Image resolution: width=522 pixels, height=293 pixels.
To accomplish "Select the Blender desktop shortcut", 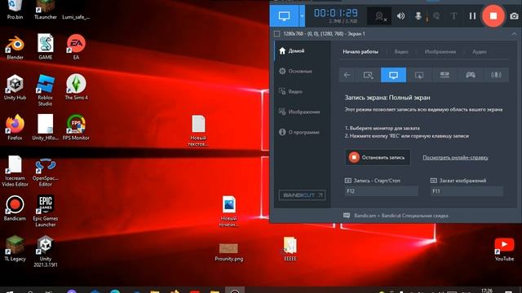I will (x=15, y=47).
